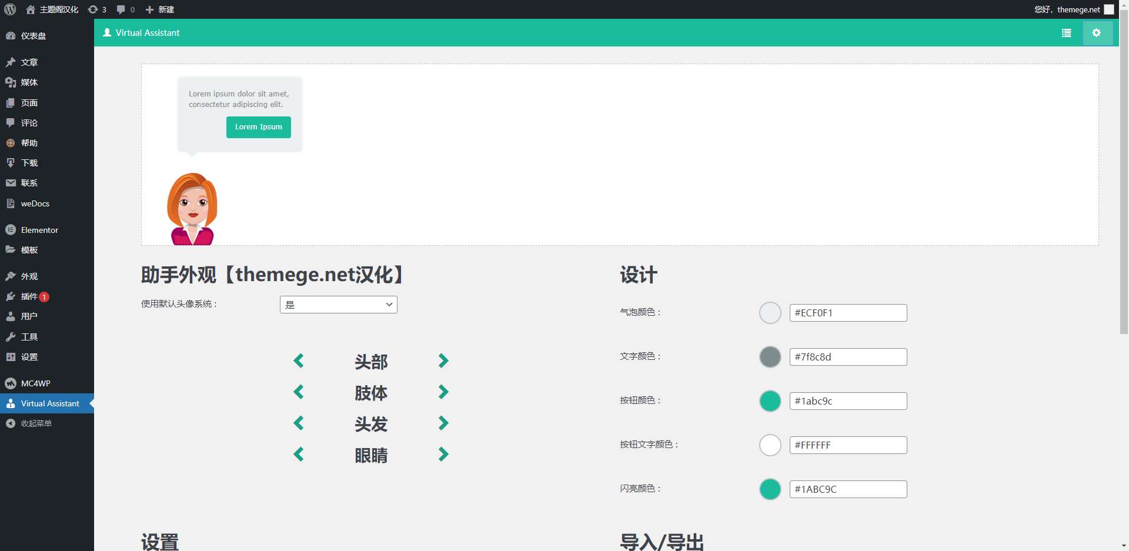Open the weDocs menu item
1129x551 pixels.
(x=47, y=203)
